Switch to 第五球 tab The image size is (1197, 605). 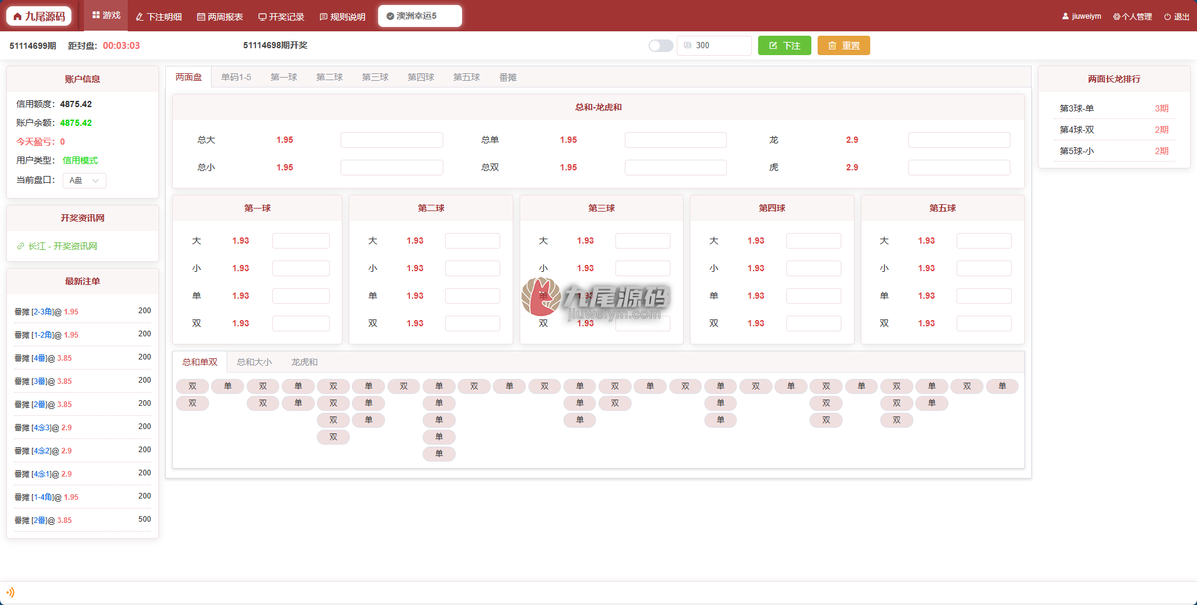[x=466, y=77]
